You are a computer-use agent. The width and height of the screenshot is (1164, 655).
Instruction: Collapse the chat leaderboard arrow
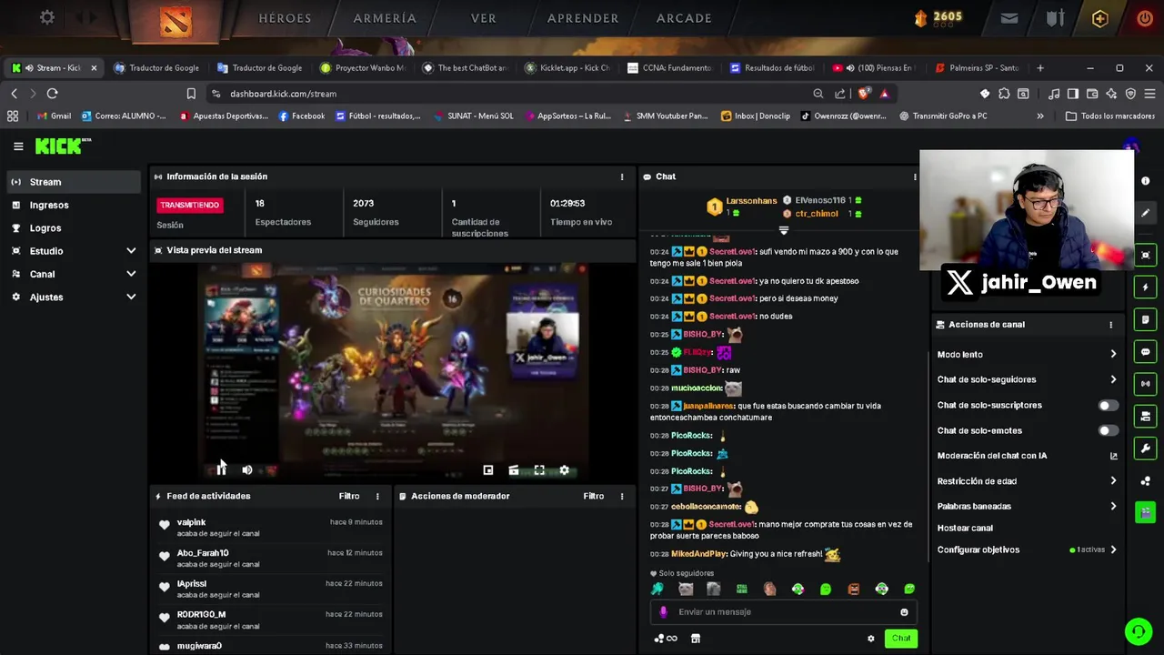pos(784,230)
